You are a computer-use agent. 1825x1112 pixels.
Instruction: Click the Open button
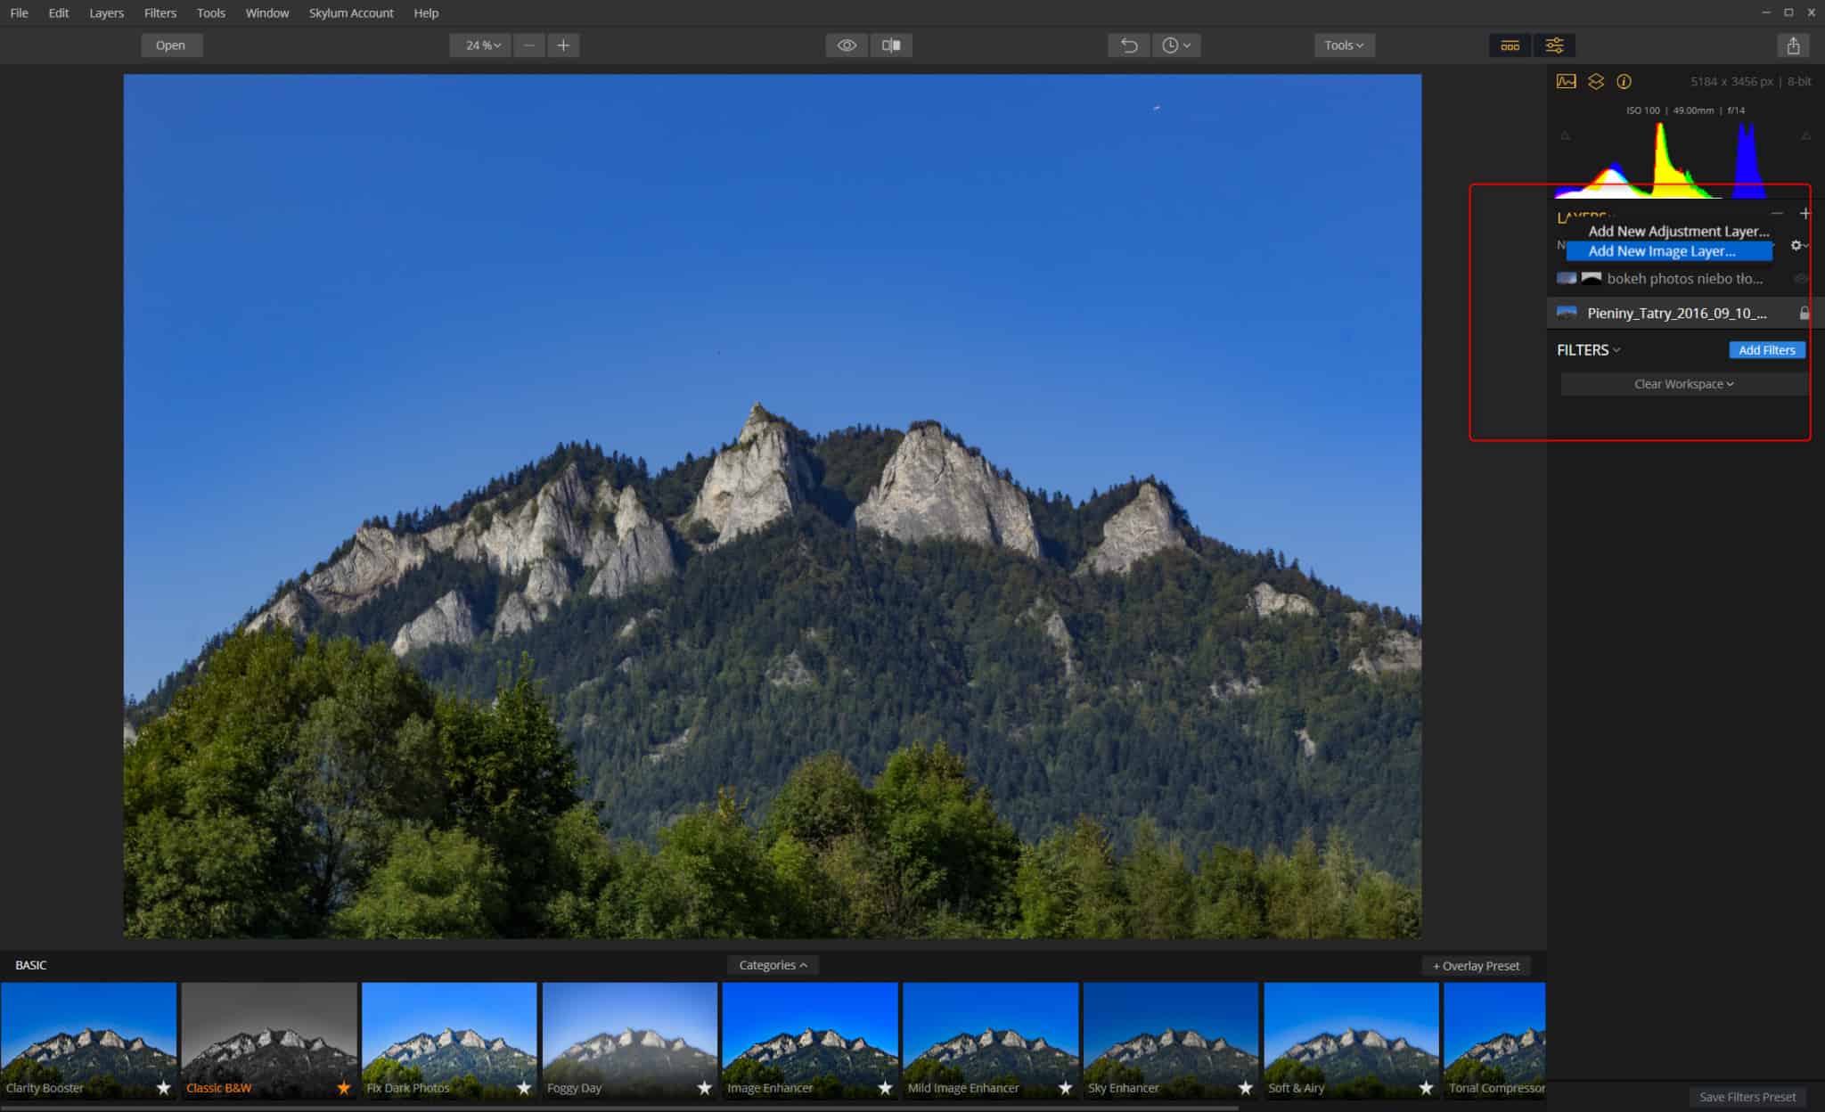[x=171, y=45]
